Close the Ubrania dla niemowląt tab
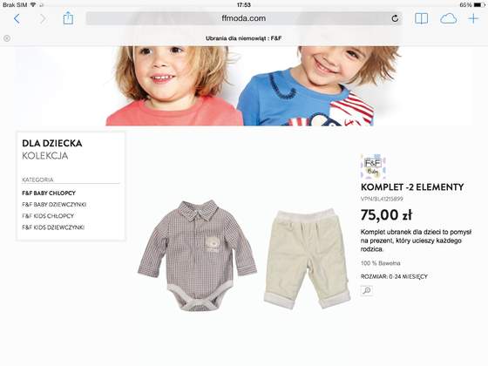Viewport: 488px width, 366px height. pyautogui.click(x=7, y=38)
